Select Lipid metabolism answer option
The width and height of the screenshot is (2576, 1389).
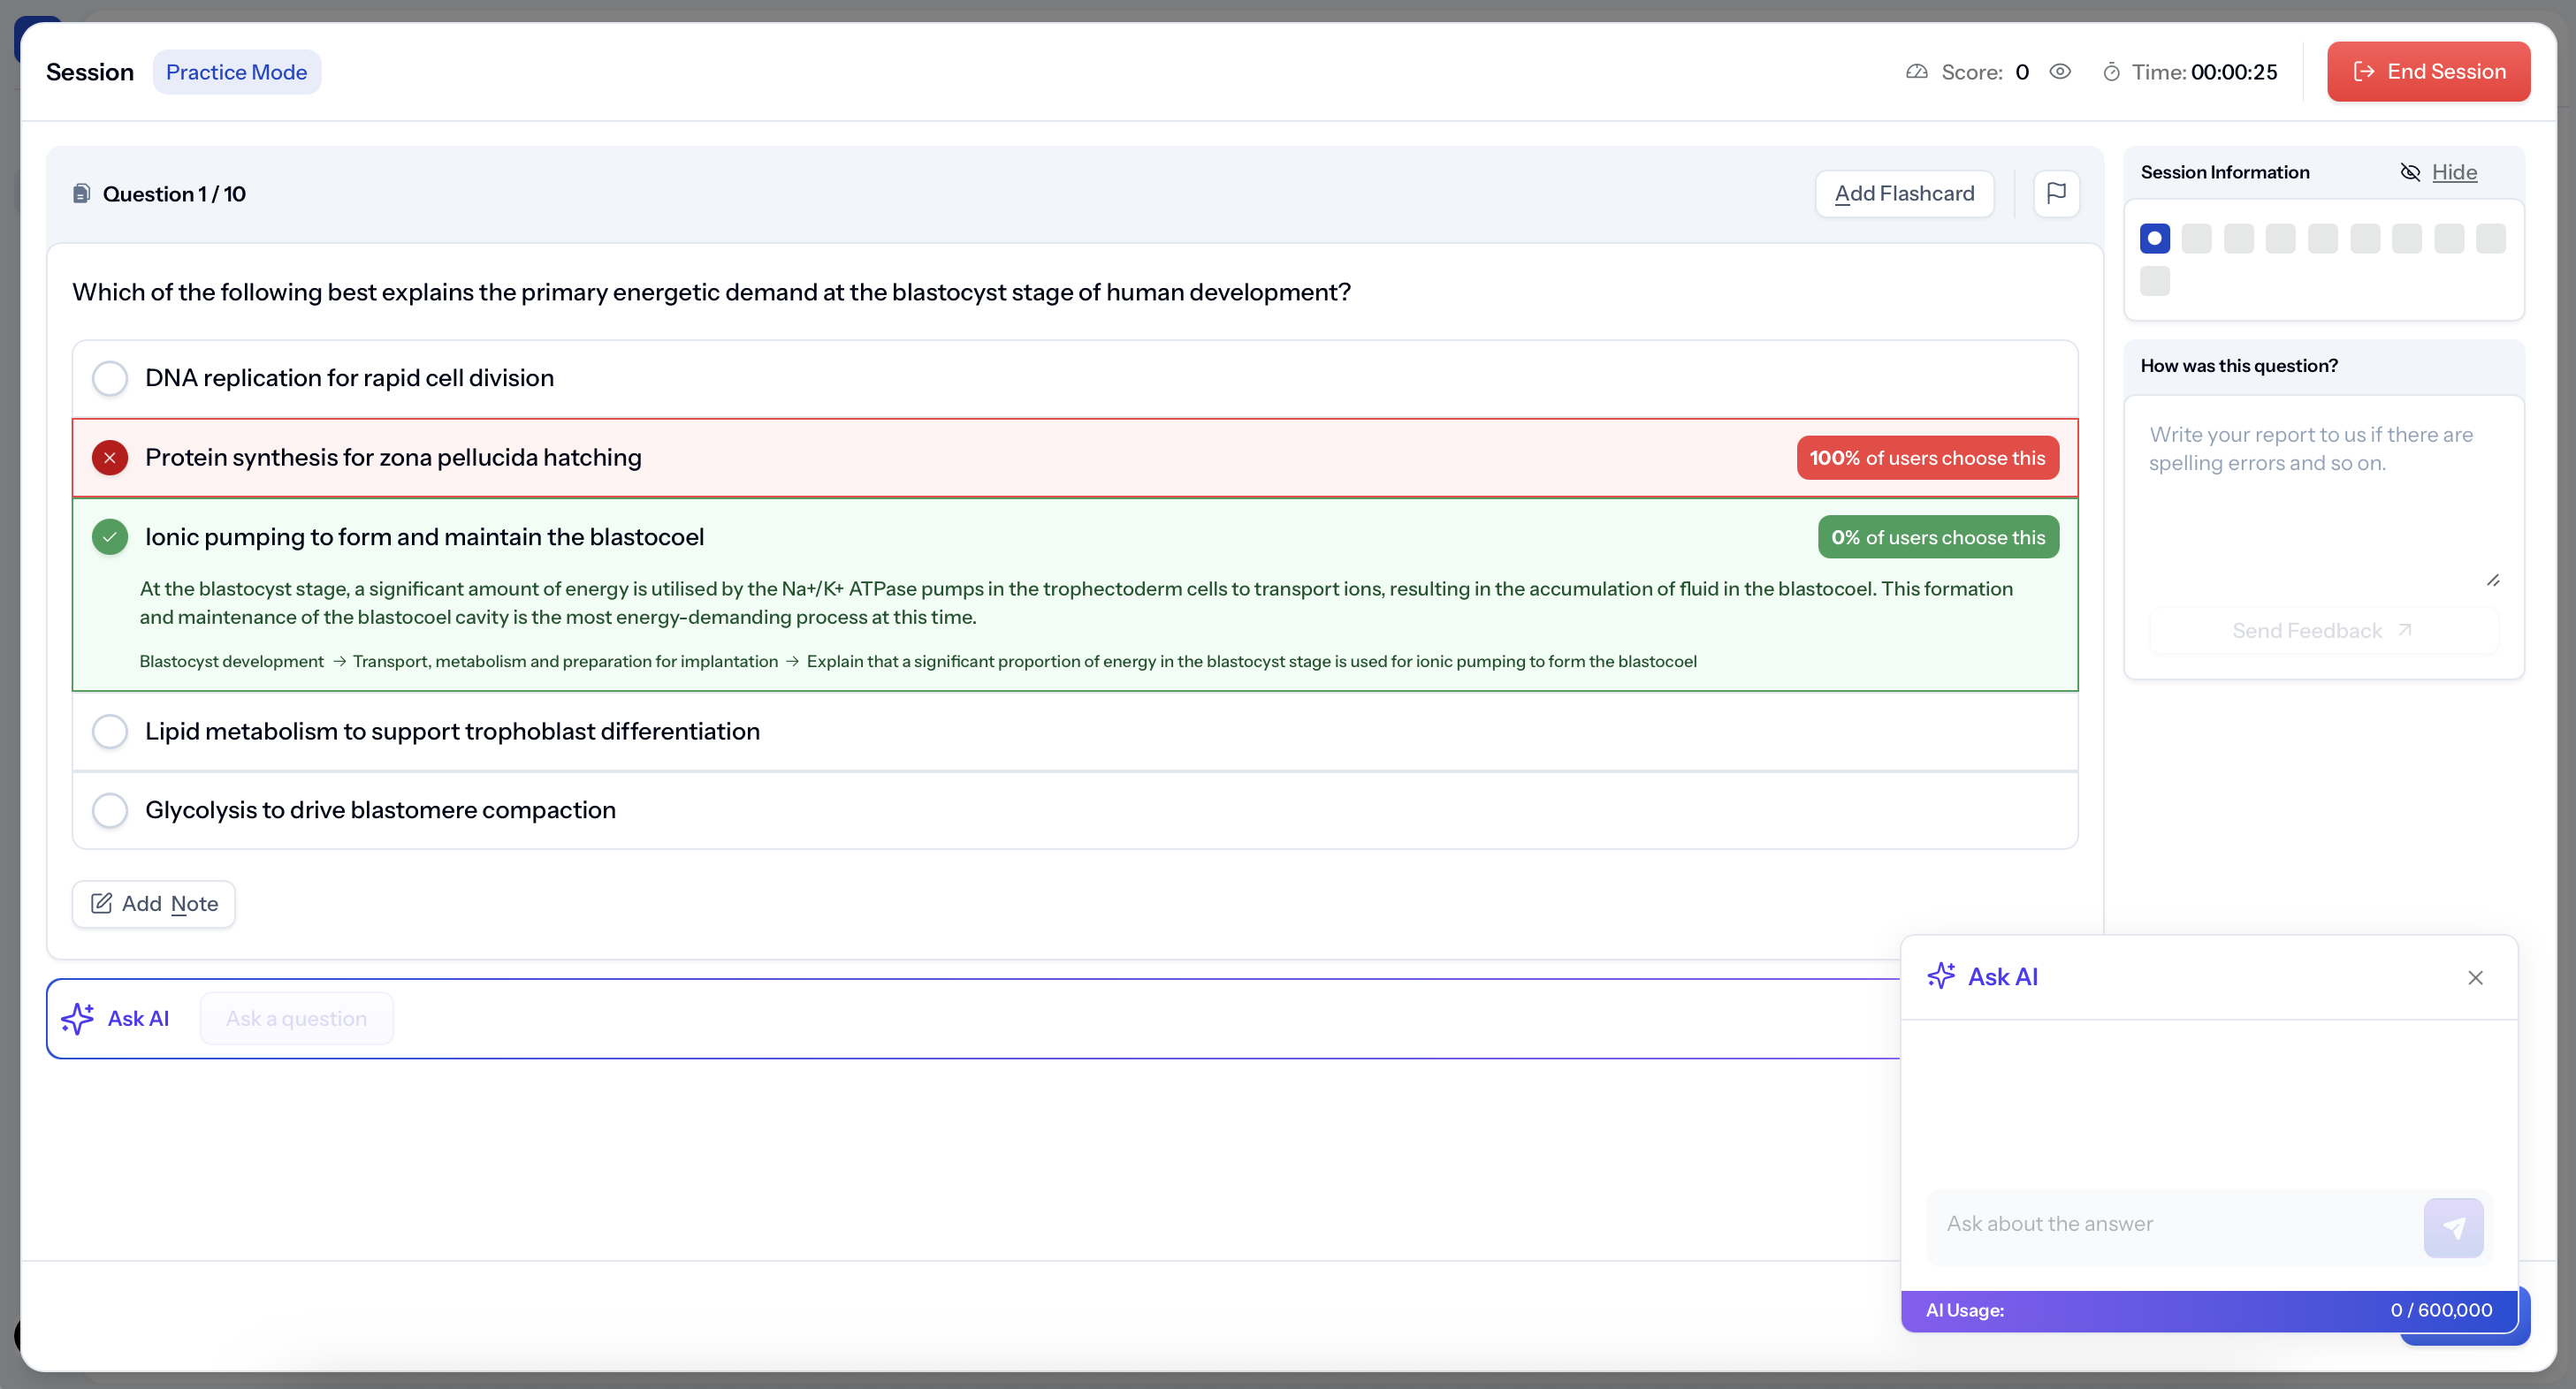[110, 732]
